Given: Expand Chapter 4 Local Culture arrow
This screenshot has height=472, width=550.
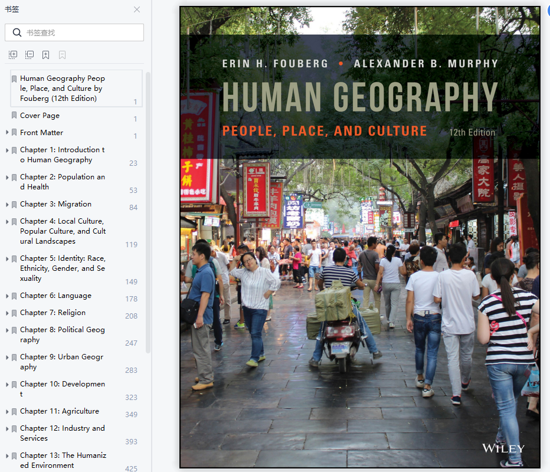Looking at the screenshot, I should click(x=7, y=222).
